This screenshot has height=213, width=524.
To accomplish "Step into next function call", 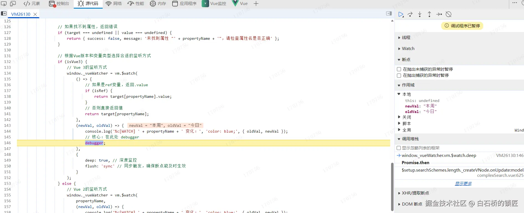I will coord(420,14).
